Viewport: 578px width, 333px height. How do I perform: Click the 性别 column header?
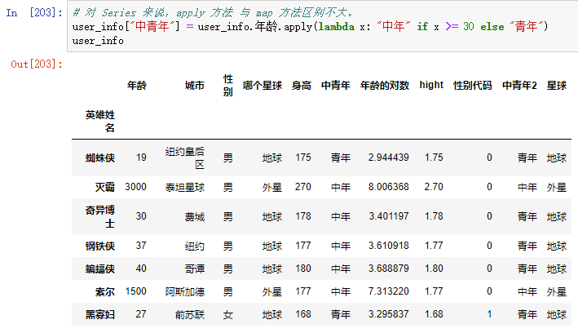coord(227,86)
